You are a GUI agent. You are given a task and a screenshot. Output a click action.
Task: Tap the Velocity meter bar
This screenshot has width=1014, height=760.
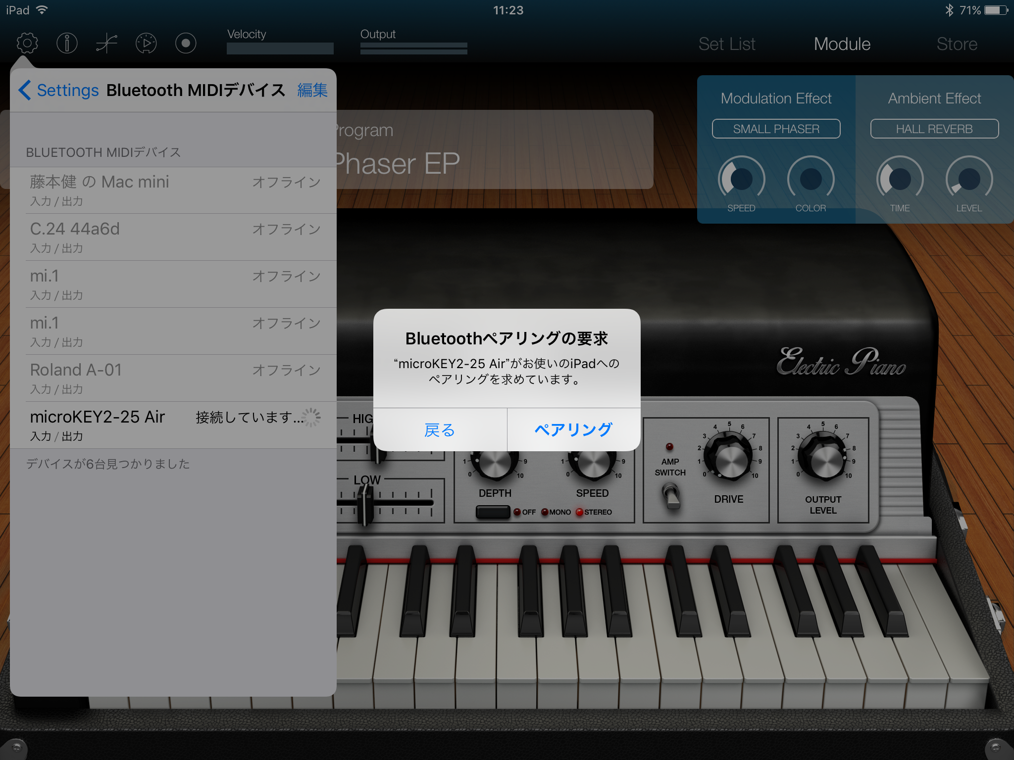coord(280,48)
